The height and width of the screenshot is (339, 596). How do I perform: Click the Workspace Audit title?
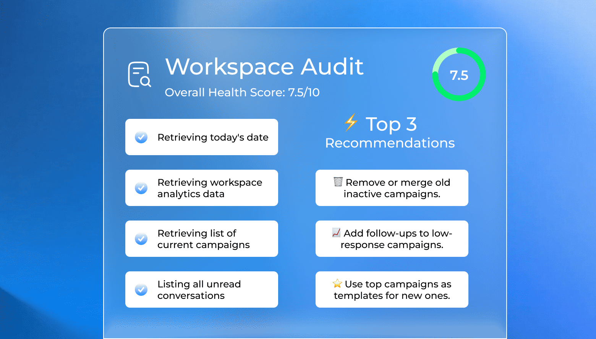coord(264,67)
